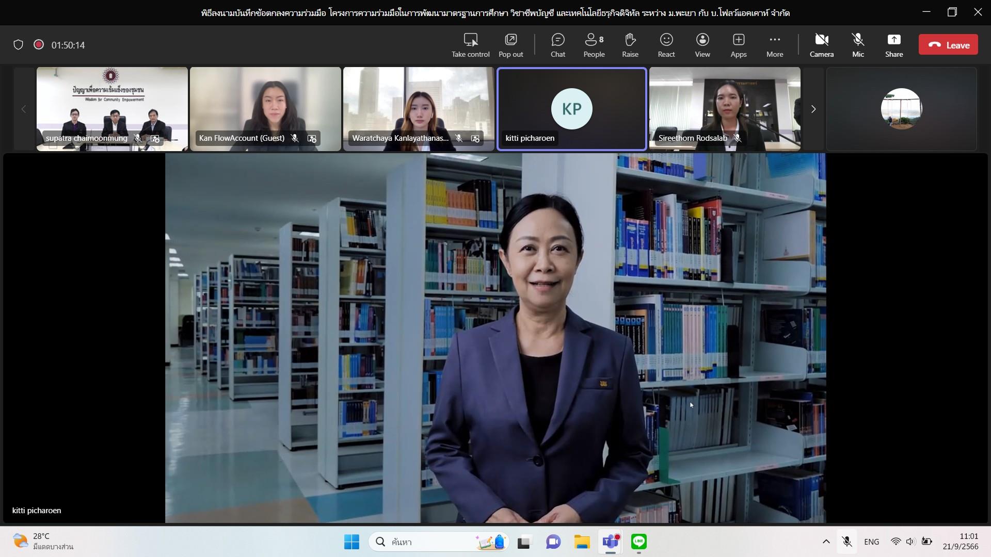
Task: Open the Chat panel
Action: click(558, 45)
